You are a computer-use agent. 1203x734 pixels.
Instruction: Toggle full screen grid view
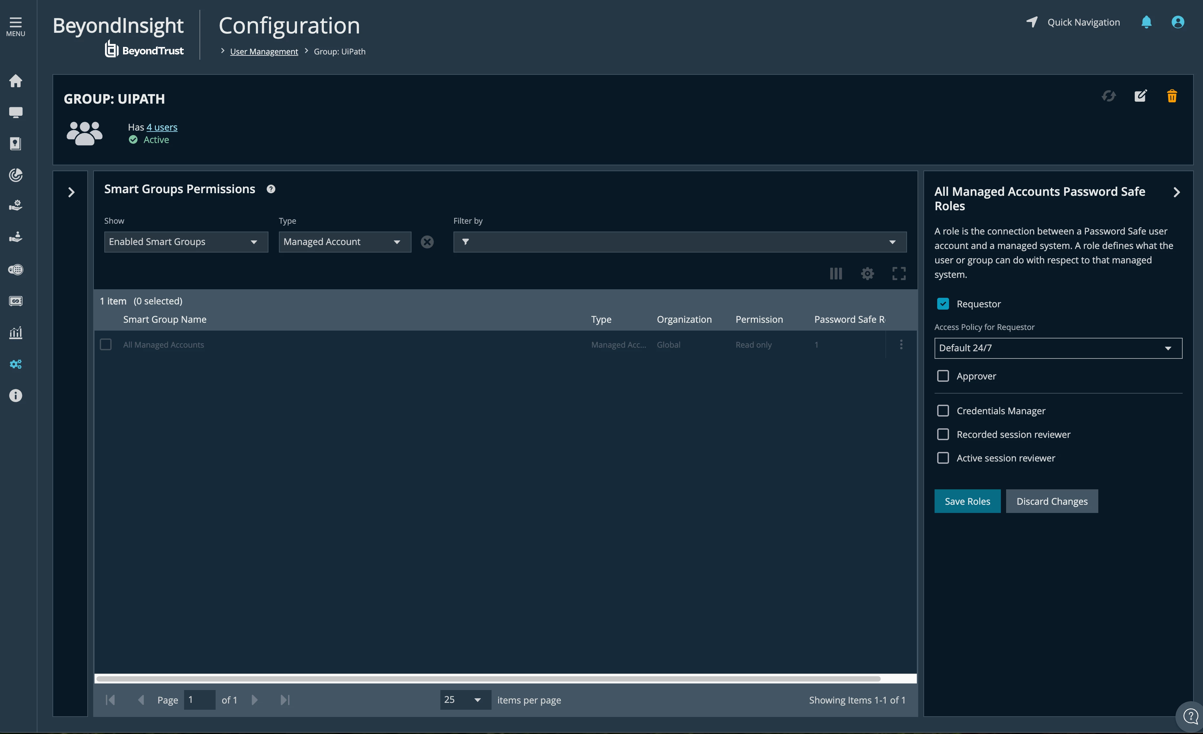click(x=899, y=273)
